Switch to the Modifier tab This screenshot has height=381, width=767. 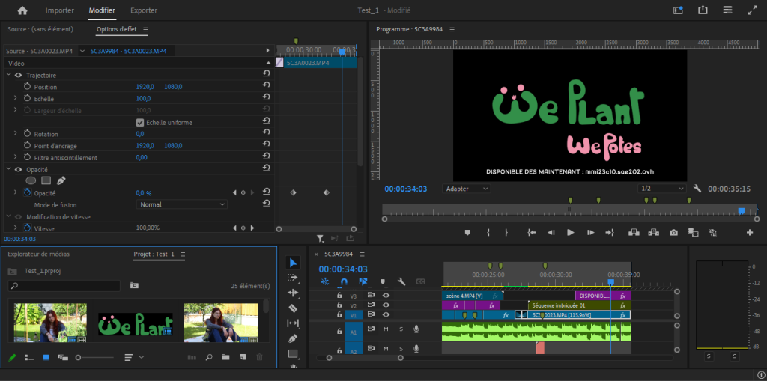tap(102, 10)
